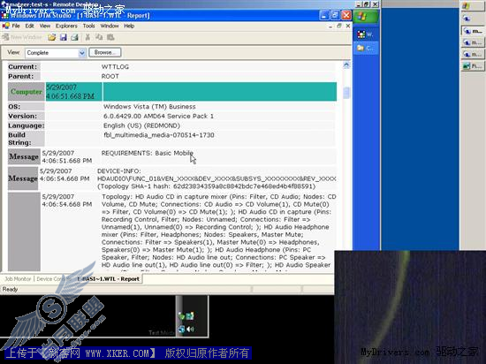Click the Cut scissors icon
Image resolution: width=486 pixels, height=364 pixels.
87,37
